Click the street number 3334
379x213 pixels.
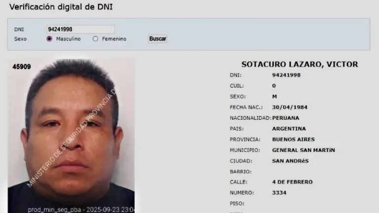pos(279,193)
